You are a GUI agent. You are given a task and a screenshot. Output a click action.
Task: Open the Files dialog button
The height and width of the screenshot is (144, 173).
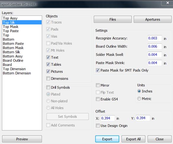(x=113, y=19)
